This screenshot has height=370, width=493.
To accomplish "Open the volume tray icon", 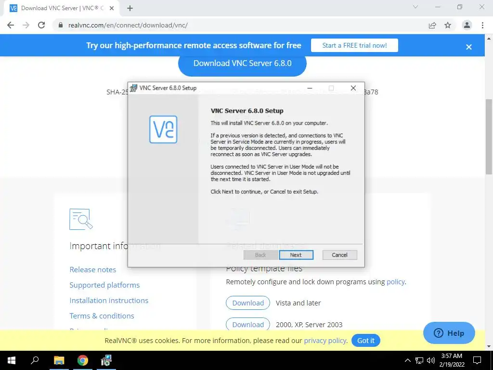I will 431,360.
